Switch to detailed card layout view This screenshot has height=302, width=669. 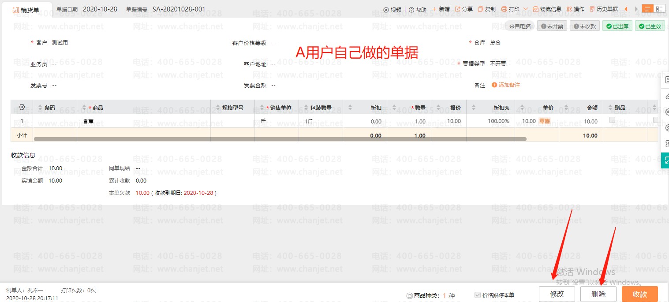(x=659, y=9)
